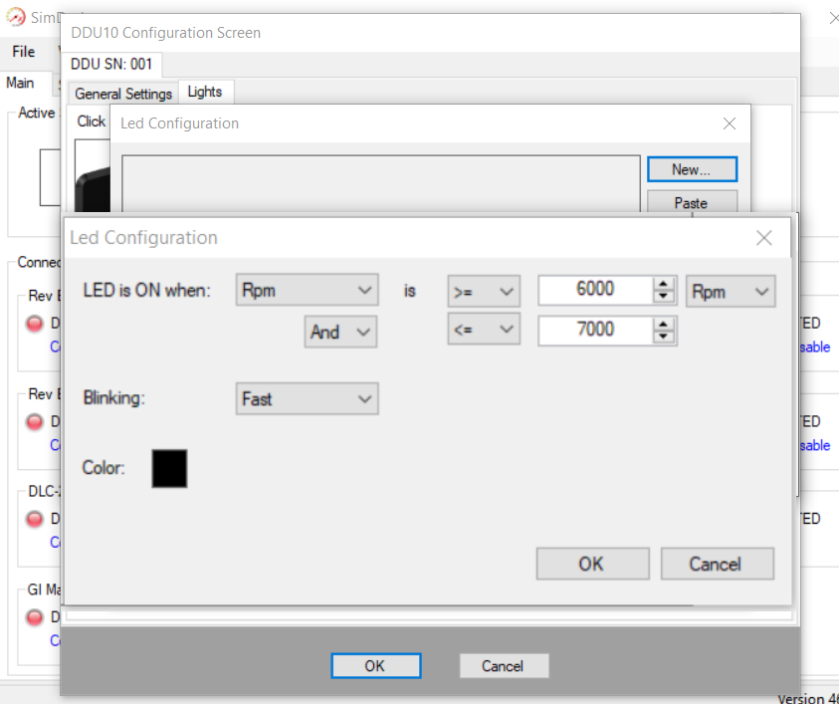Decrease the 7000 value with down arrow

click(664, 336)
